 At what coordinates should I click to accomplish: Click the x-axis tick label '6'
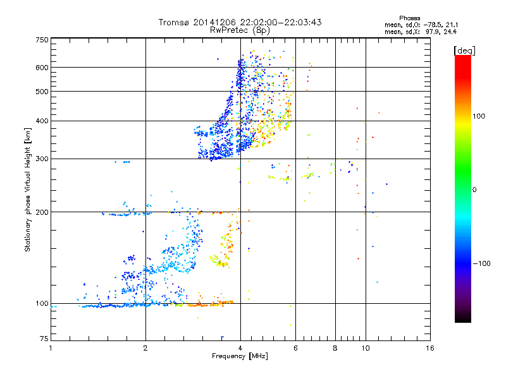tap(295, 349)
